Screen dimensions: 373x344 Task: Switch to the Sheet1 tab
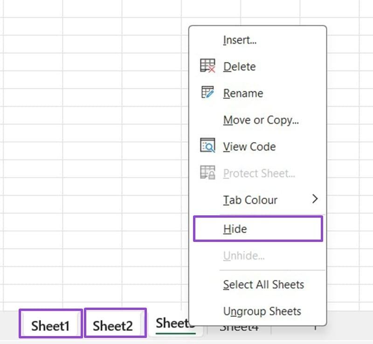pos(50,326)
